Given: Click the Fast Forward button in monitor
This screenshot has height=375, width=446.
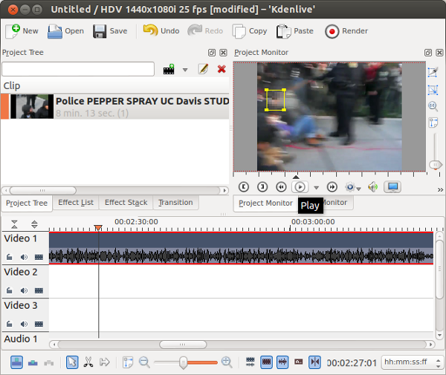Looking at the screenshot, I should (332, 187).
